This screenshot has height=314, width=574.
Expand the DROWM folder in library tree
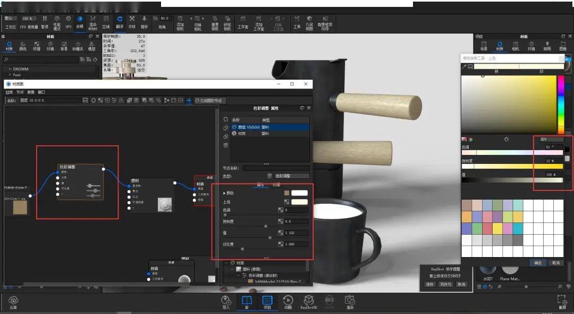[10, 69]
